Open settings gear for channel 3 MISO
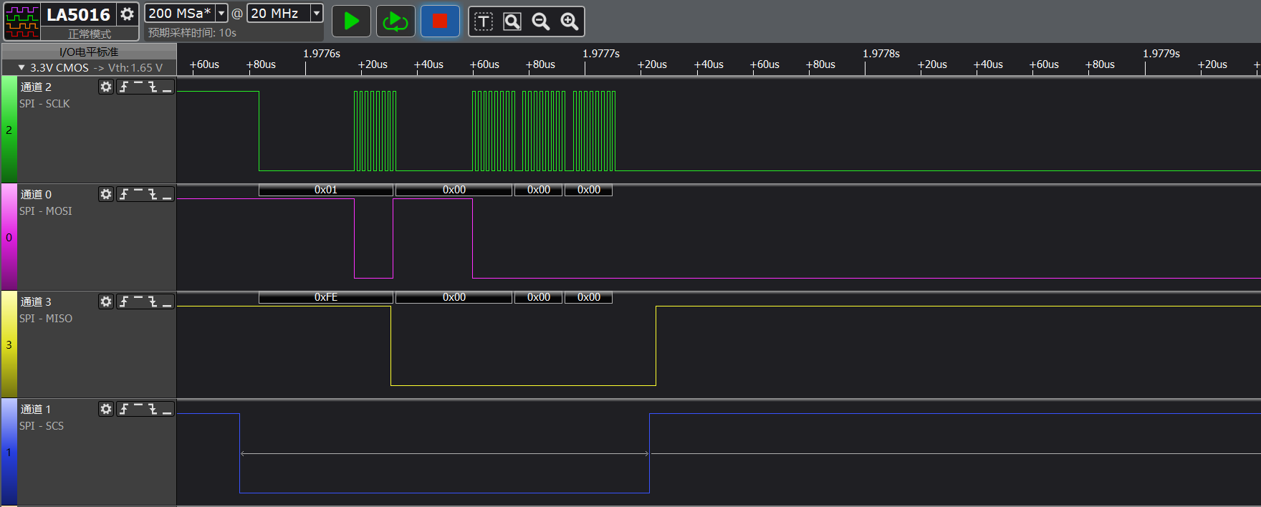 106,301
